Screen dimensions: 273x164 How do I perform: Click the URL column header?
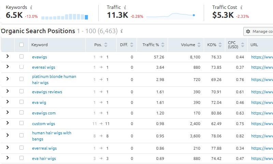tap(254, 45)
